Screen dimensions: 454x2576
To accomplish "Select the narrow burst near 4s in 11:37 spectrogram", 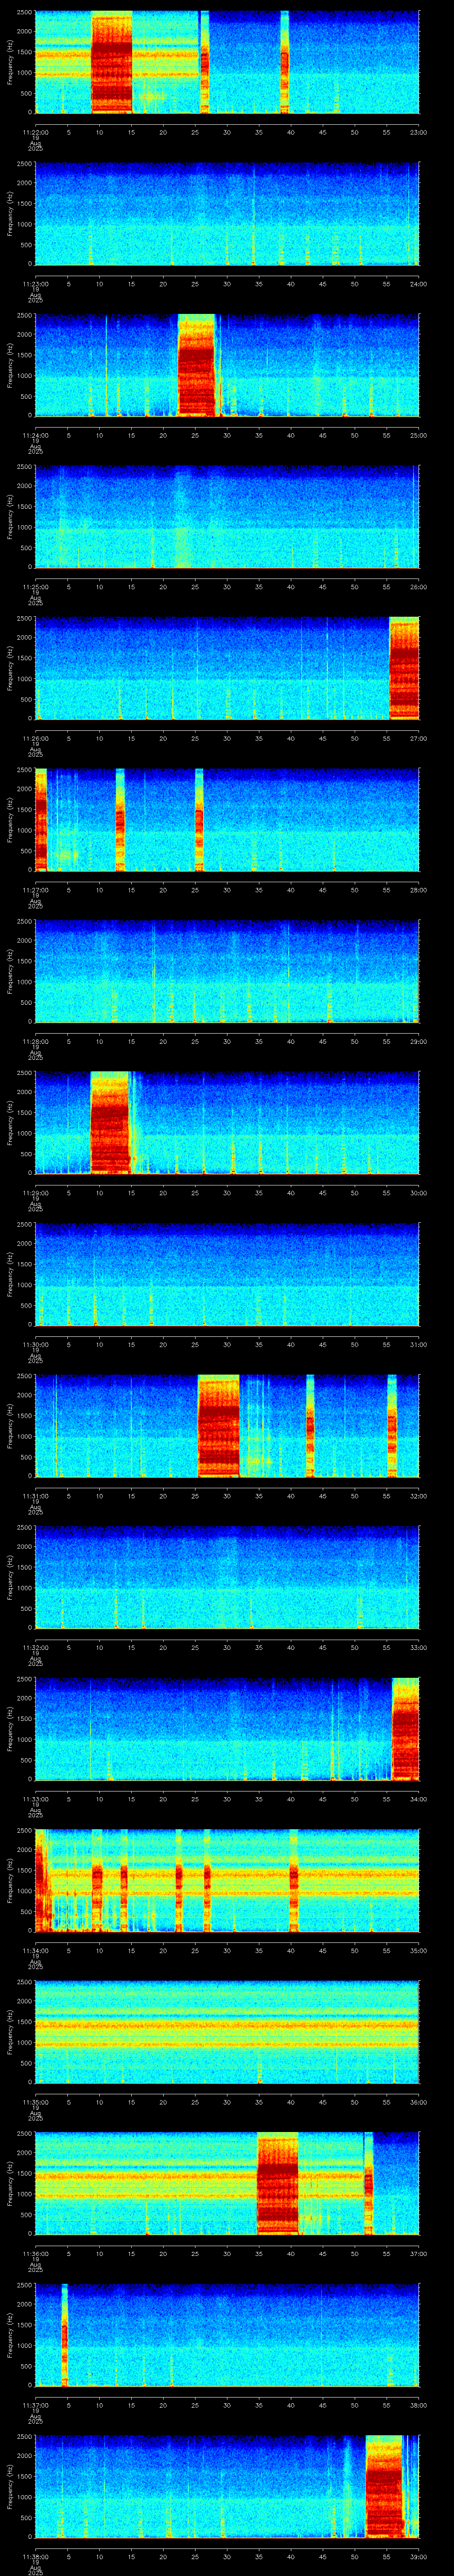I will 64,2335.
